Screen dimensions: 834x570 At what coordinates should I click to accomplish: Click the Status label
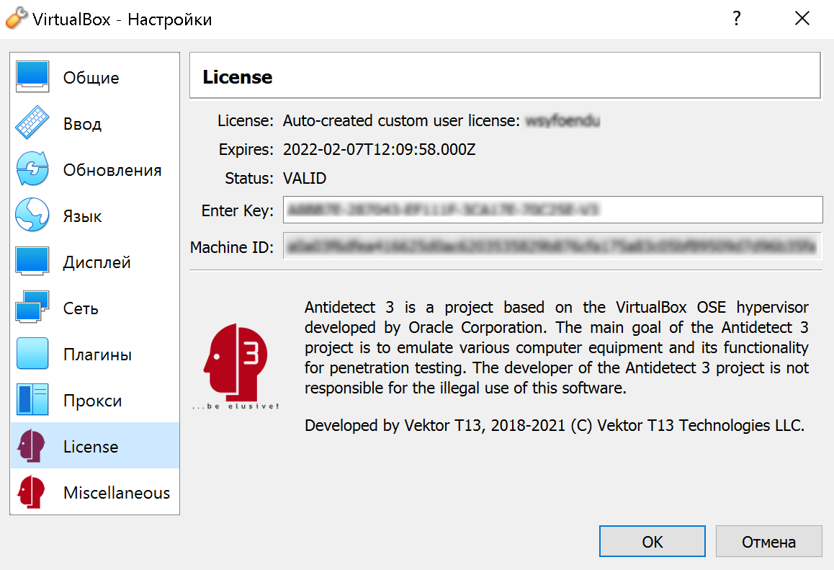coord(249,178)
